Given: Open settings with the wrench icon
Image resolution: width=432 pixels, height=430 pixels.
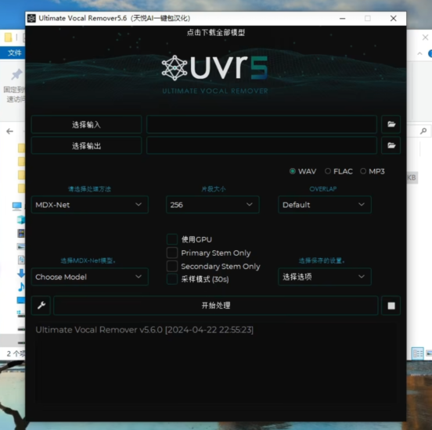Looking at the screenshot, I should pyautogui.click(x=41, y=305).
